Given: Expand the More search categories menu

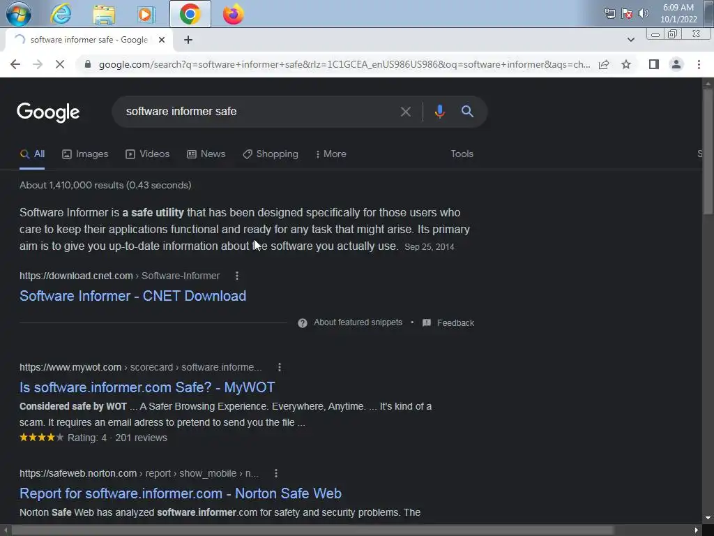Looking at the screenshot, I should [331, 154].
